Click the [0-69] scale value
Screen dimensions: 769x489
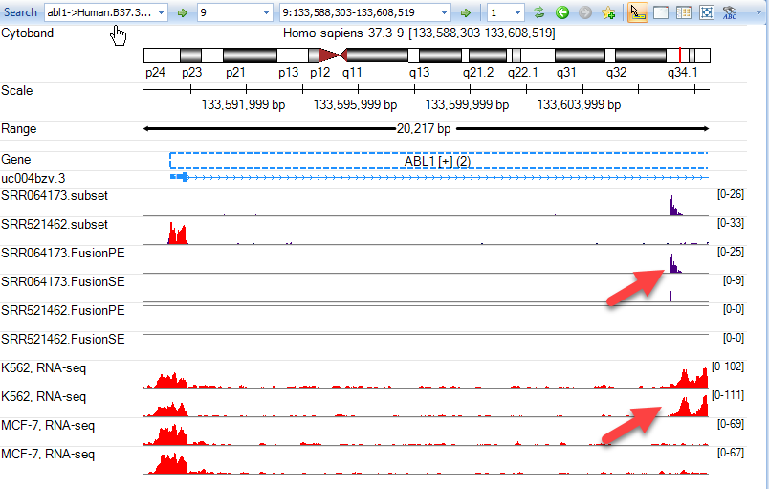730,424
